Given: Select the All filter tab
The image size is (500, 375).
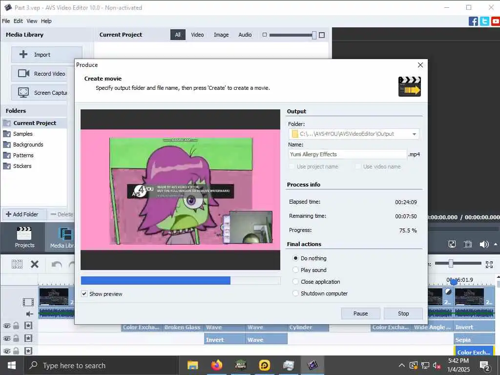Looking at the screenshot, I should click(x=178, y=35).
